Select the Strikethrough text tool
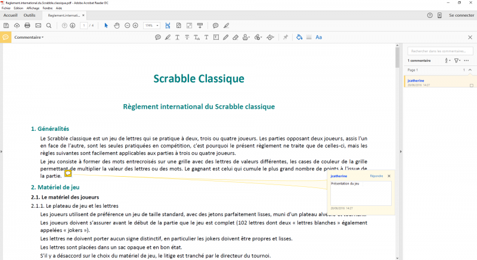 (x=187, y=37)
